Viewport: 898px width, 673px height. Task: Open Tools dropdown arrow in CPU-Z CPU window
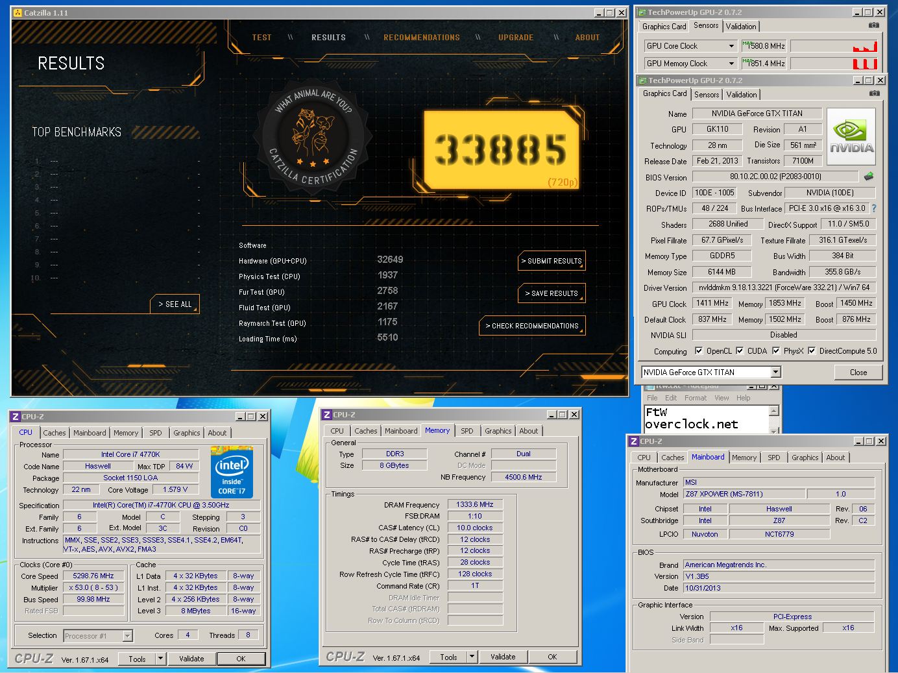coord(160,659)
